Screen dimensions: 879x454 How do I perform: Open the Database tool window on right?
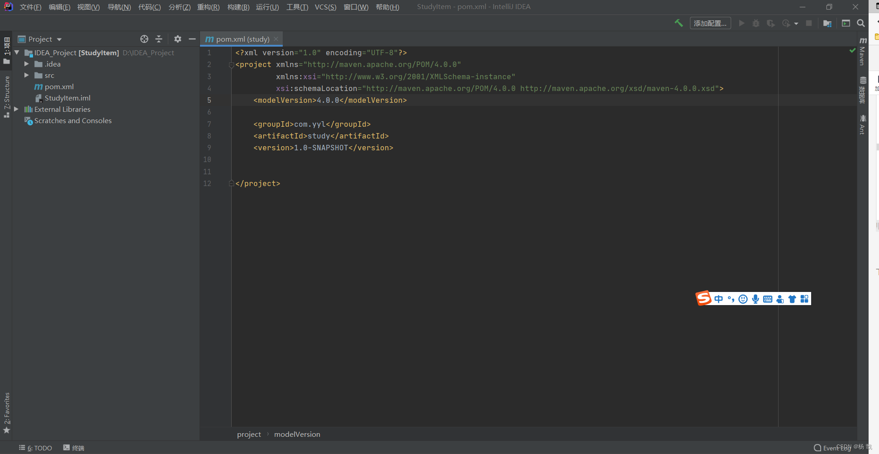pyautogui.click(x=863, y=90)
